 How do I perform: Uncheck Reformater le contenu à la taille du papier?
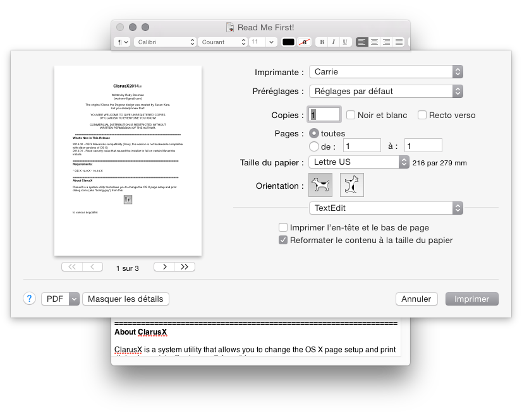283,240
